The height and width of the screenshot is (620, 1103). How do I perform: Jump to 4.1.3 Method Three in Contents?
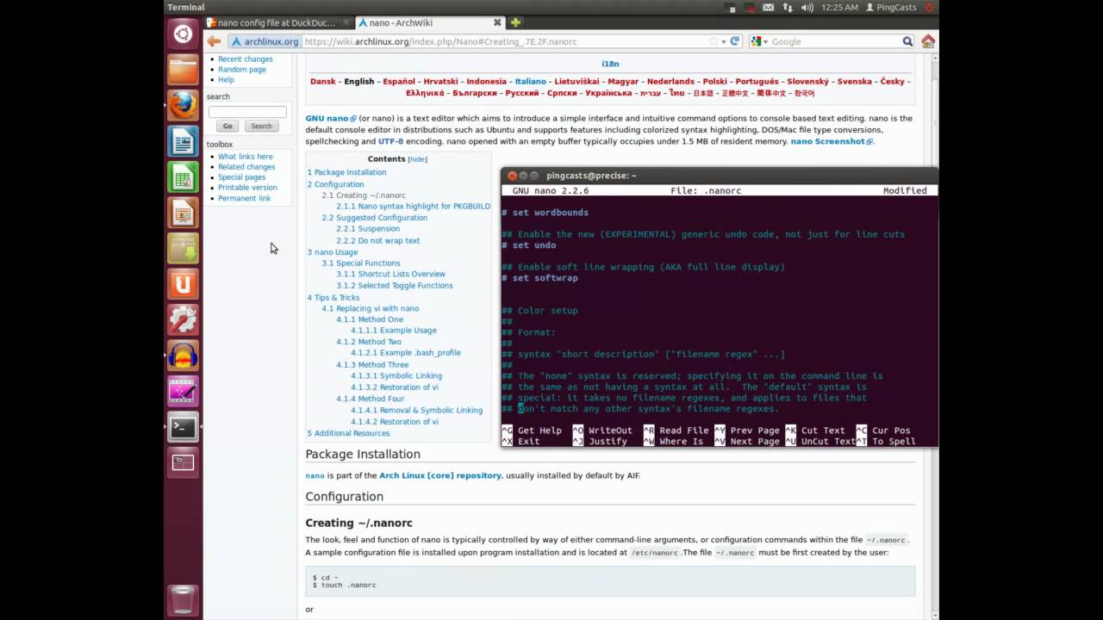[x=373, y=365]
